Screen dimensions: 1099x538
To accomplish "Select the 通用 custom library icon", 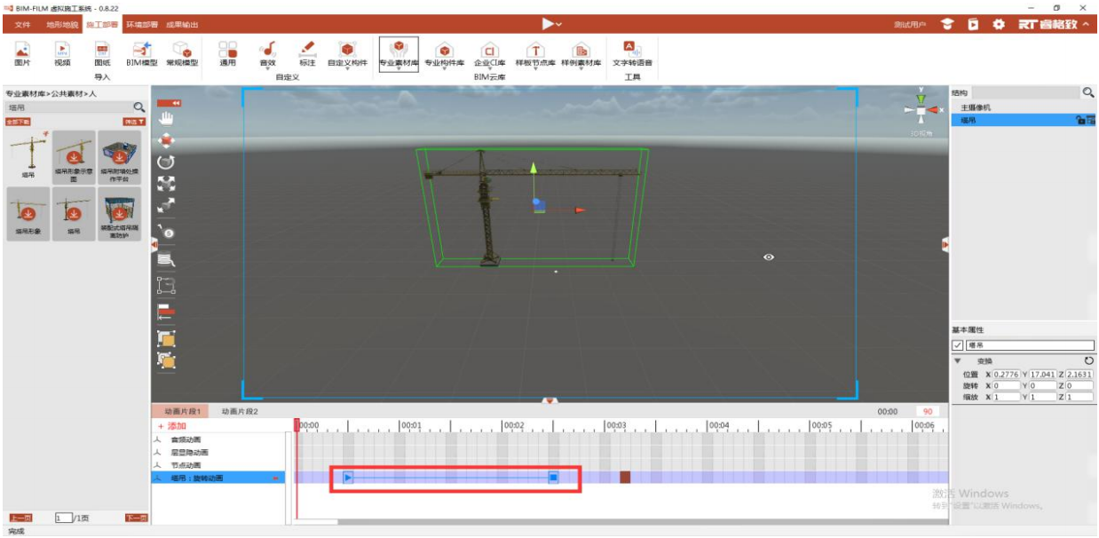I will tap(228, 54).
